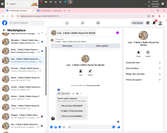Expand the Privacy & support section

click(x=143, y=80)
